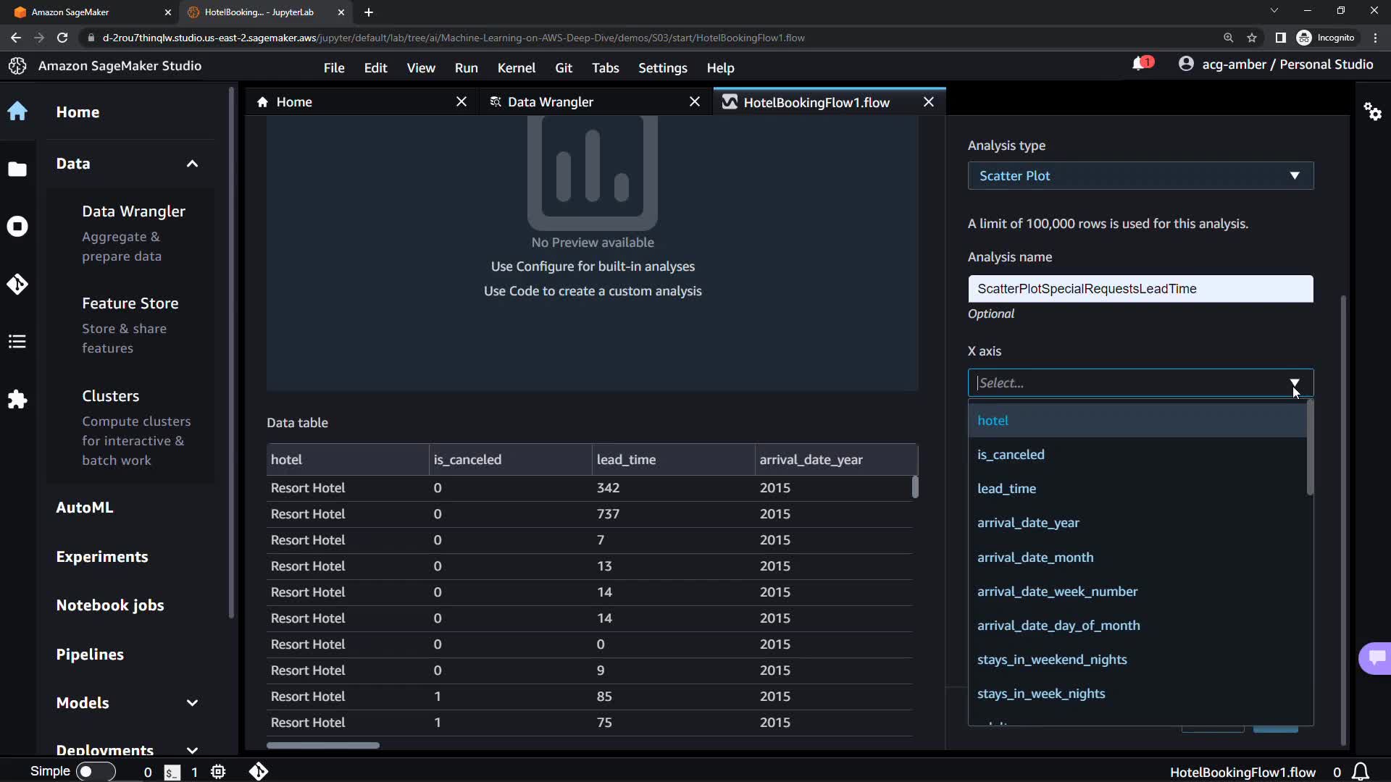The width and height of the screenshot is (1391, 782).
Task: Open the running terminals and kernels icon
Action: coord(17,227)
